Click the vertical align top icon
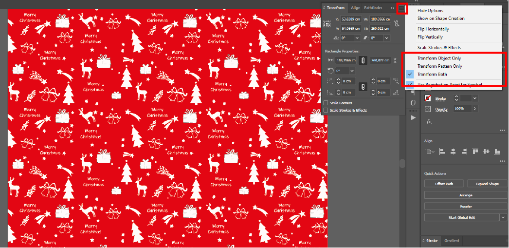509x248 pixels. pyautogui.click(x=475, y=152)
